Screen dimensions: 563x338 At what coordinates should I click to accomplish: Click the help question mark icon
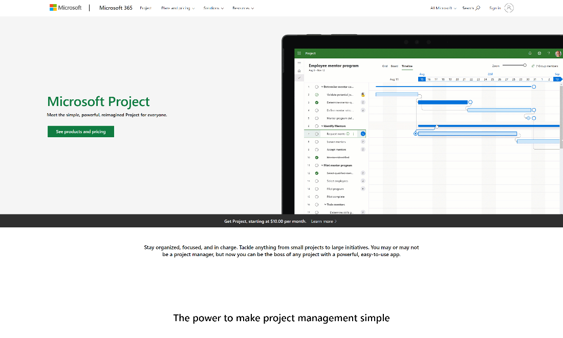coord(548,53)
